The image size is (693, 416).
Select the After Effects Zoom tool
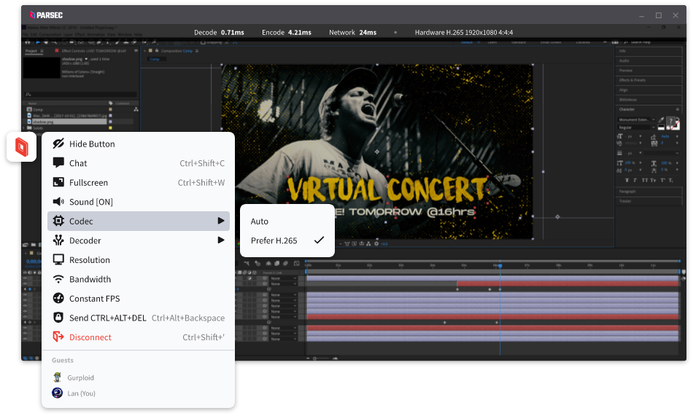click(55, 42)
